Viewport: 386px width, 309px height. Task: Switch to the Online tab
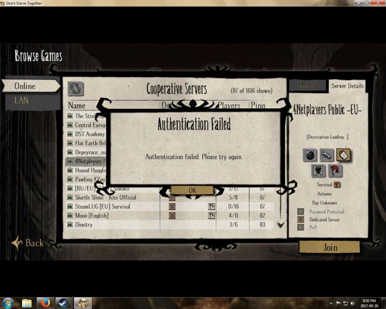point(31,86)
